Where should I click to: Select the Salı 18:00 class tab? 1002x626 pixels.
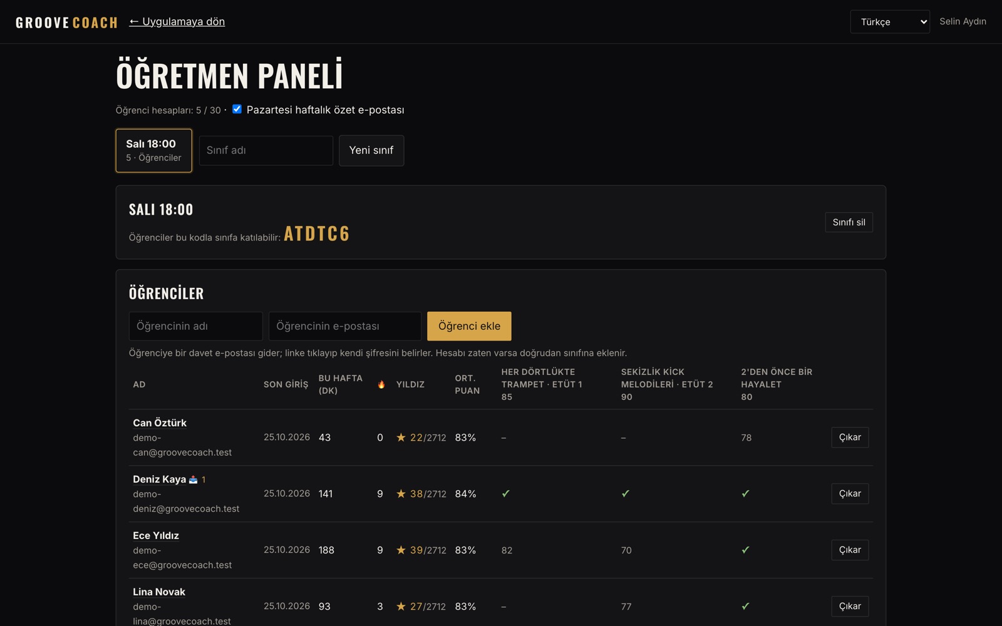153,150
